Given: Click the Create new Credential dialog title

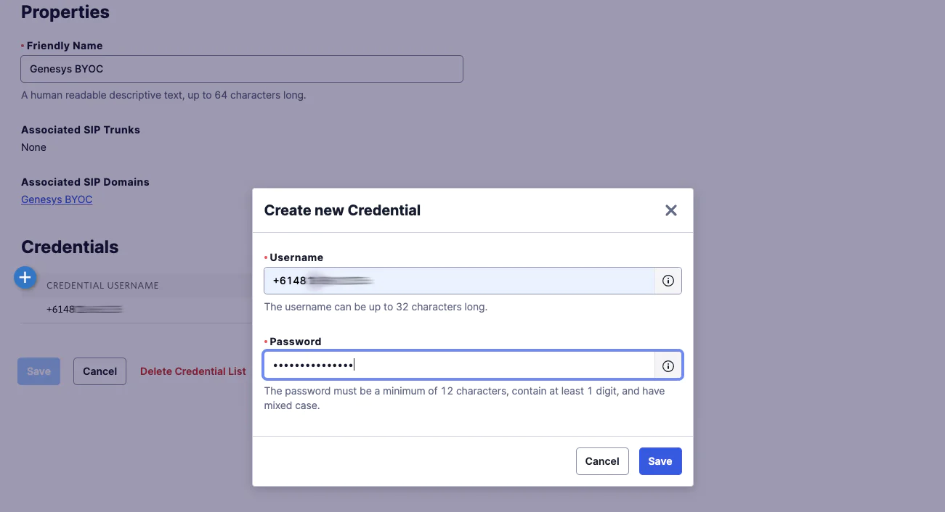Looking at the screenshot, I should click(x=342, y=210).
